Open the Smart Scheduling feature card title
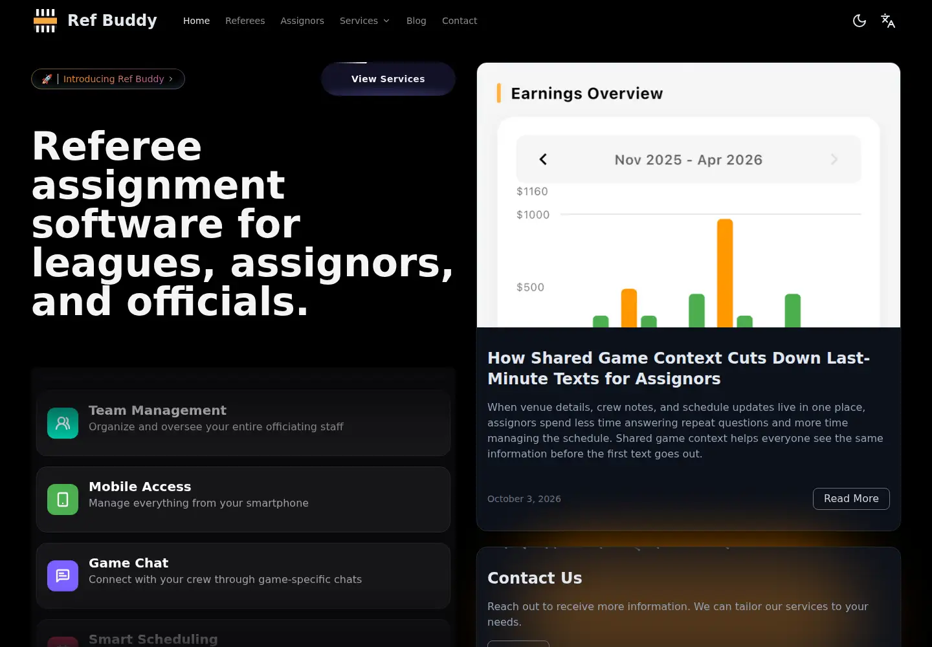 pyautogui.click(x=153, y=639)
